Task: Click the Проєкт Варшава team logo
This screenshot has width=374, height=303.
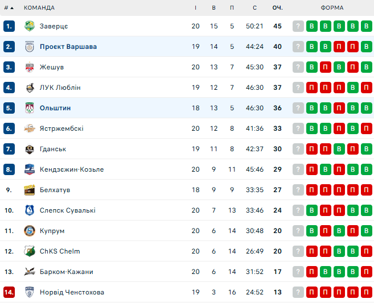Action: click(x=30, y=47)
